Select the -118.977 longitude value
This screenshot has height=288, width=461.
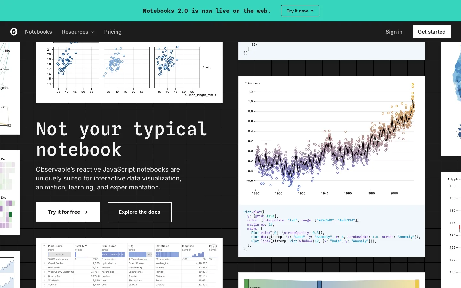pos(201,263)
